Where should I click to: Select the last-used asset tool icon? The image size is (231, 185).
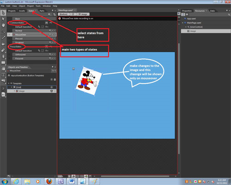click(3, 95)
